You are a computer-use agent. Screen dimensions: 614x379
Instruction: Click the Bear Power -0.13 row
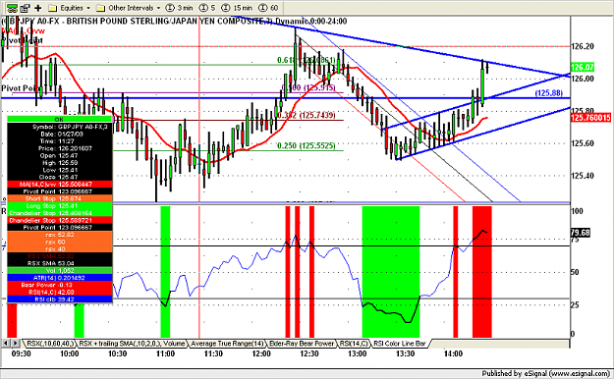click(x=60, y=285)
